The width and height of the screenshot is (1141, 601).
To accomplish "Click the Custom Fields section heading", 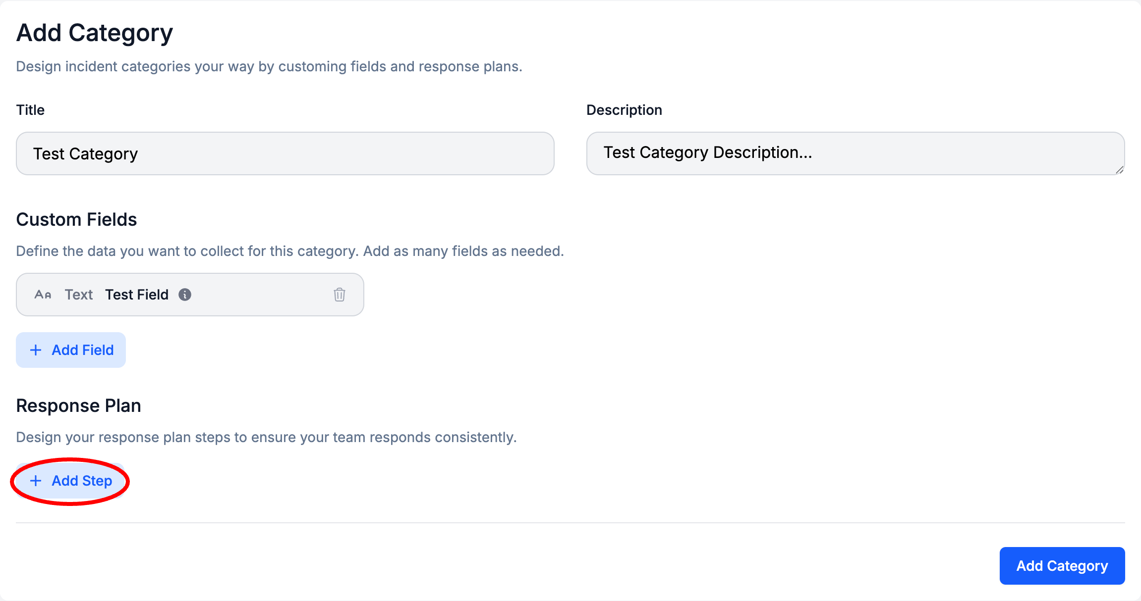I will 76,219.
